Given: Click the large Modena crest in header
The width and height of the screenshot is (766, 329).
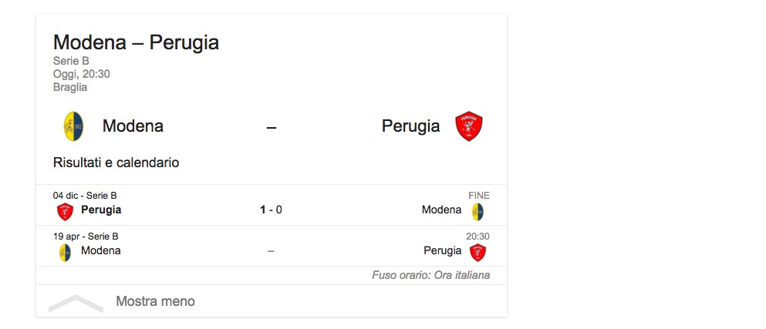Looking at the screenshot, I should pos(73,126).
